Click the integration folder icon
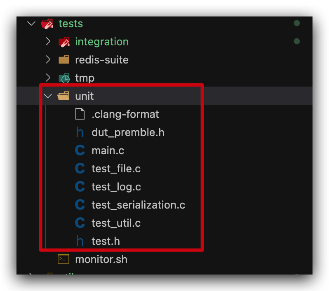 point(64,42)
